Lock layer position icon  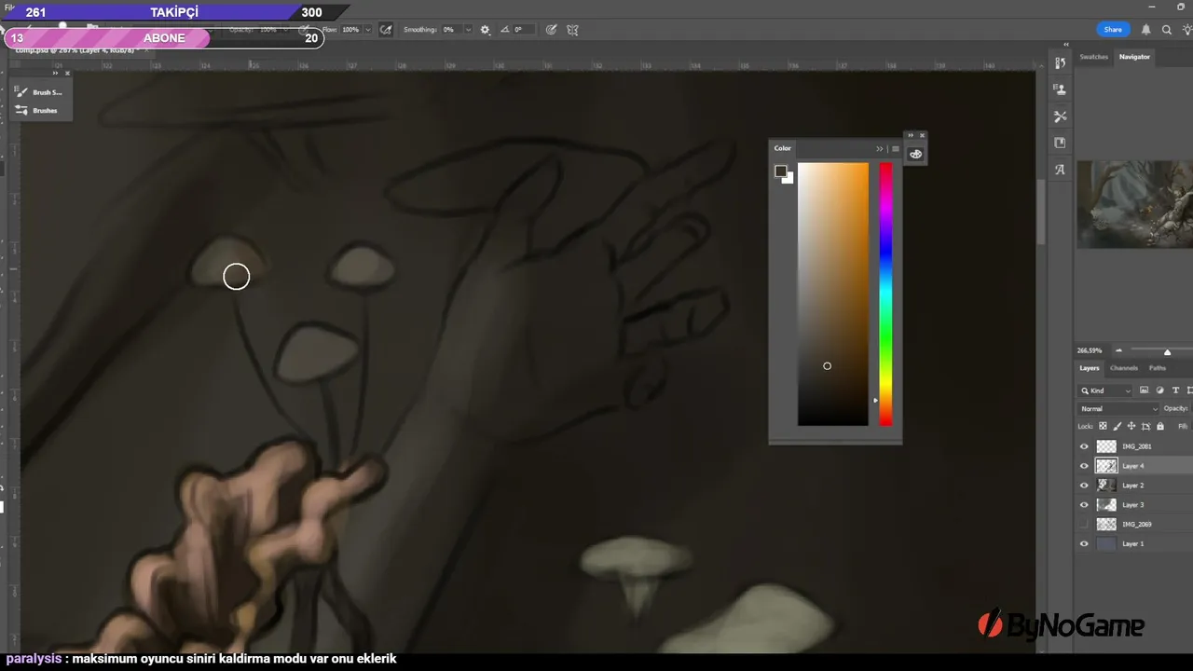[x=1131, y=426]
